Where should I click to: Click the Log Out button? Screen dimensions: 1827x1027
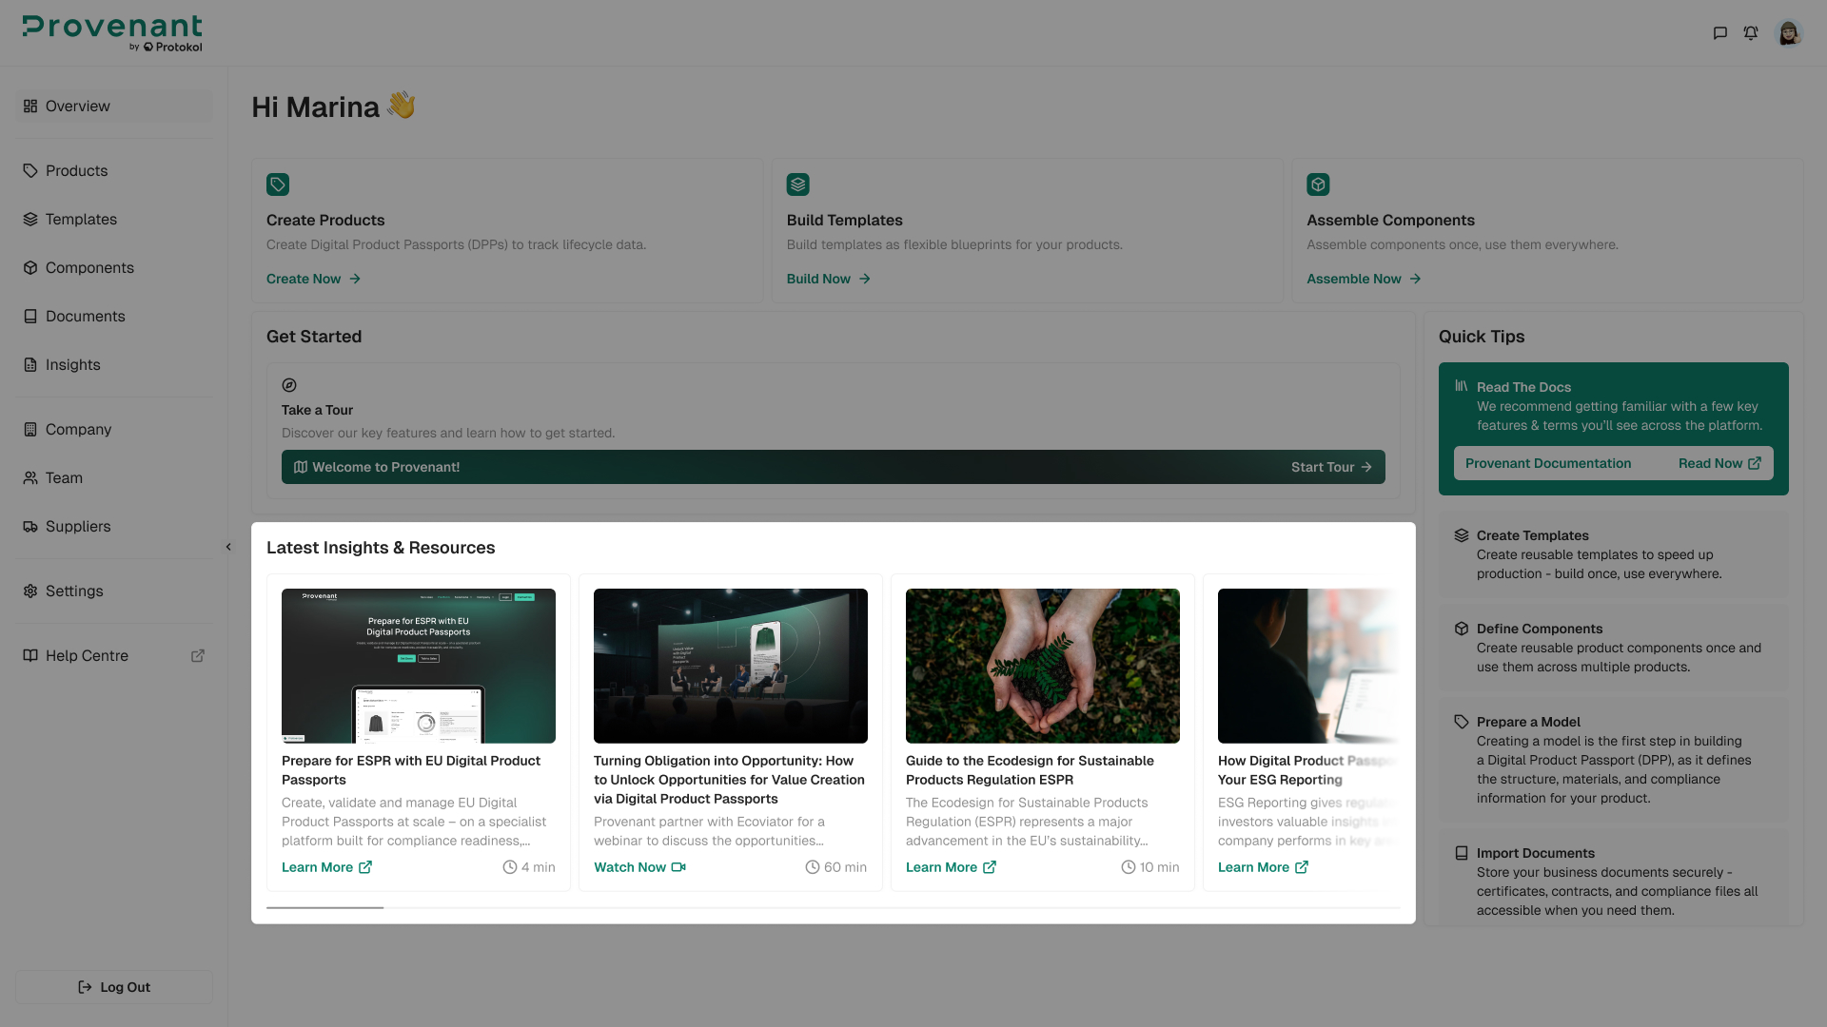click(114, 987)
